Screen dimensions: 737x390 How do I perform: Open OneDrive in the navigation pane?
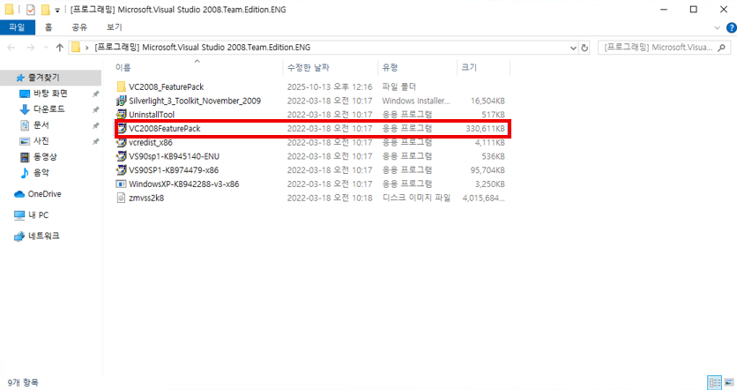[44, 194]
